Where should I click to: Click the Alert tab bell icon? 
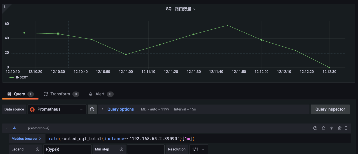click(x=91, y=94)
